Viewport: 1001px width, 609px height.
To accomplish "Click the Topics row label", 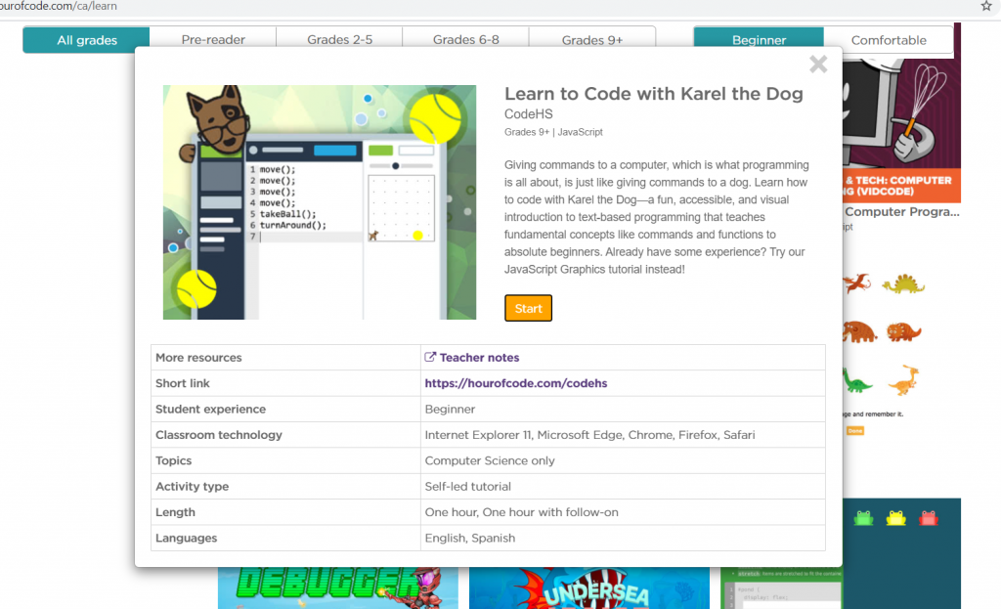I will pyautogui.click(x=174, y=460).
